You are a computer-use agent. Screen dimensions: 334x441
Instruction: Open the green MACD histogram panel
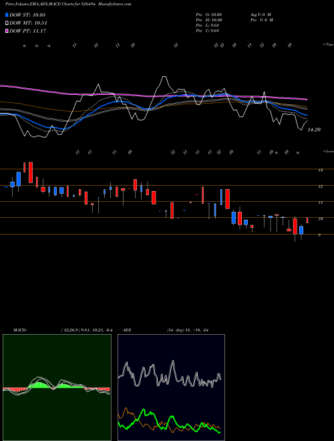point(57,388)
